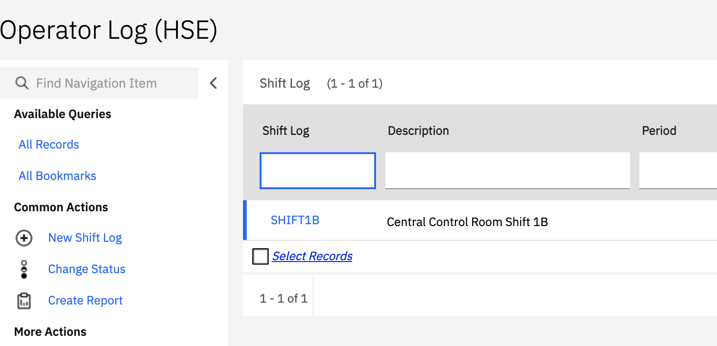Click the Description filter text box
Screen dimensions: 717x346
pyautogui.click(x=508, y=171)
